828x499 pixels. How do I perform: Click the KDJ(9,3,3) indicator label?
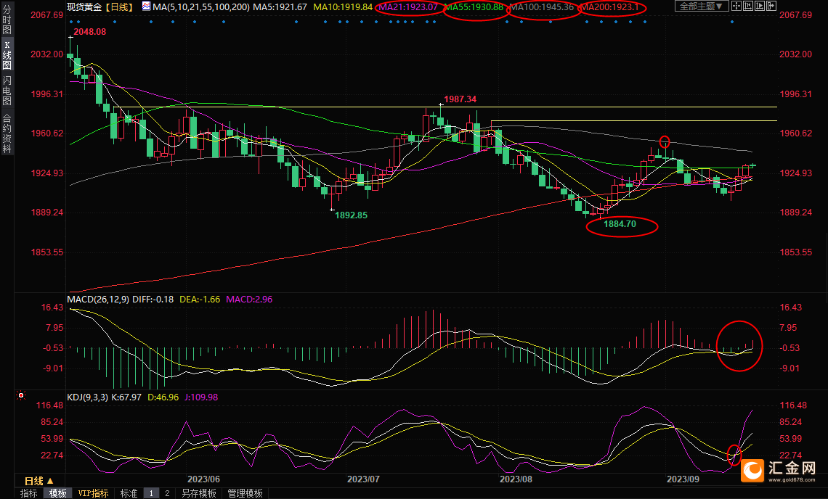click(88, 397)
